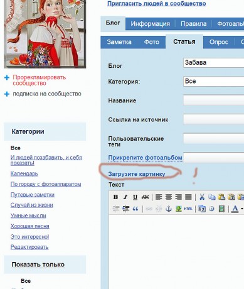Screen dimensions: 244x289
Task: Click Прорекламировать сообщество link
Action: [40, 80]
